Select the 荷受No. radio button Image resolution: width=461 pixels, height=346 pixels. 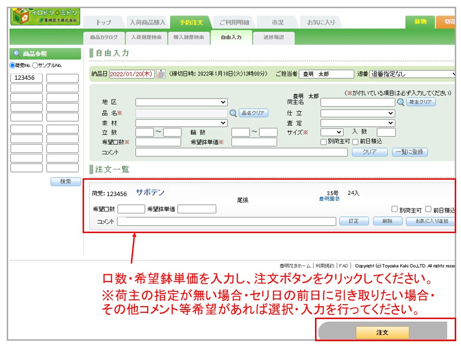point(12,65)
